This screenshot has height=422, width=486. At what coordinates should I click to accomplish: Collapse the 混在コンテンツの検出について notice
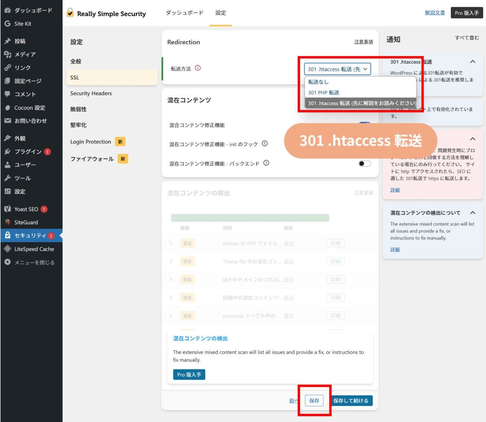[473, 213]
